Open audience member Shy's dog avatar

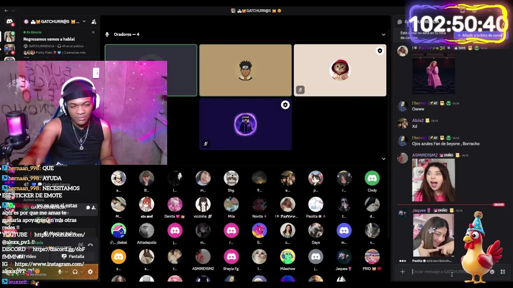231,178
